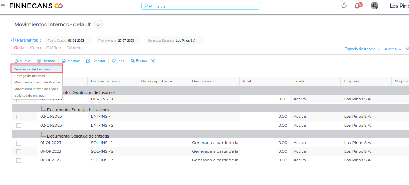Open the hamburger menu icon
The image size is (409, 185).
click(x=3, y=6)
